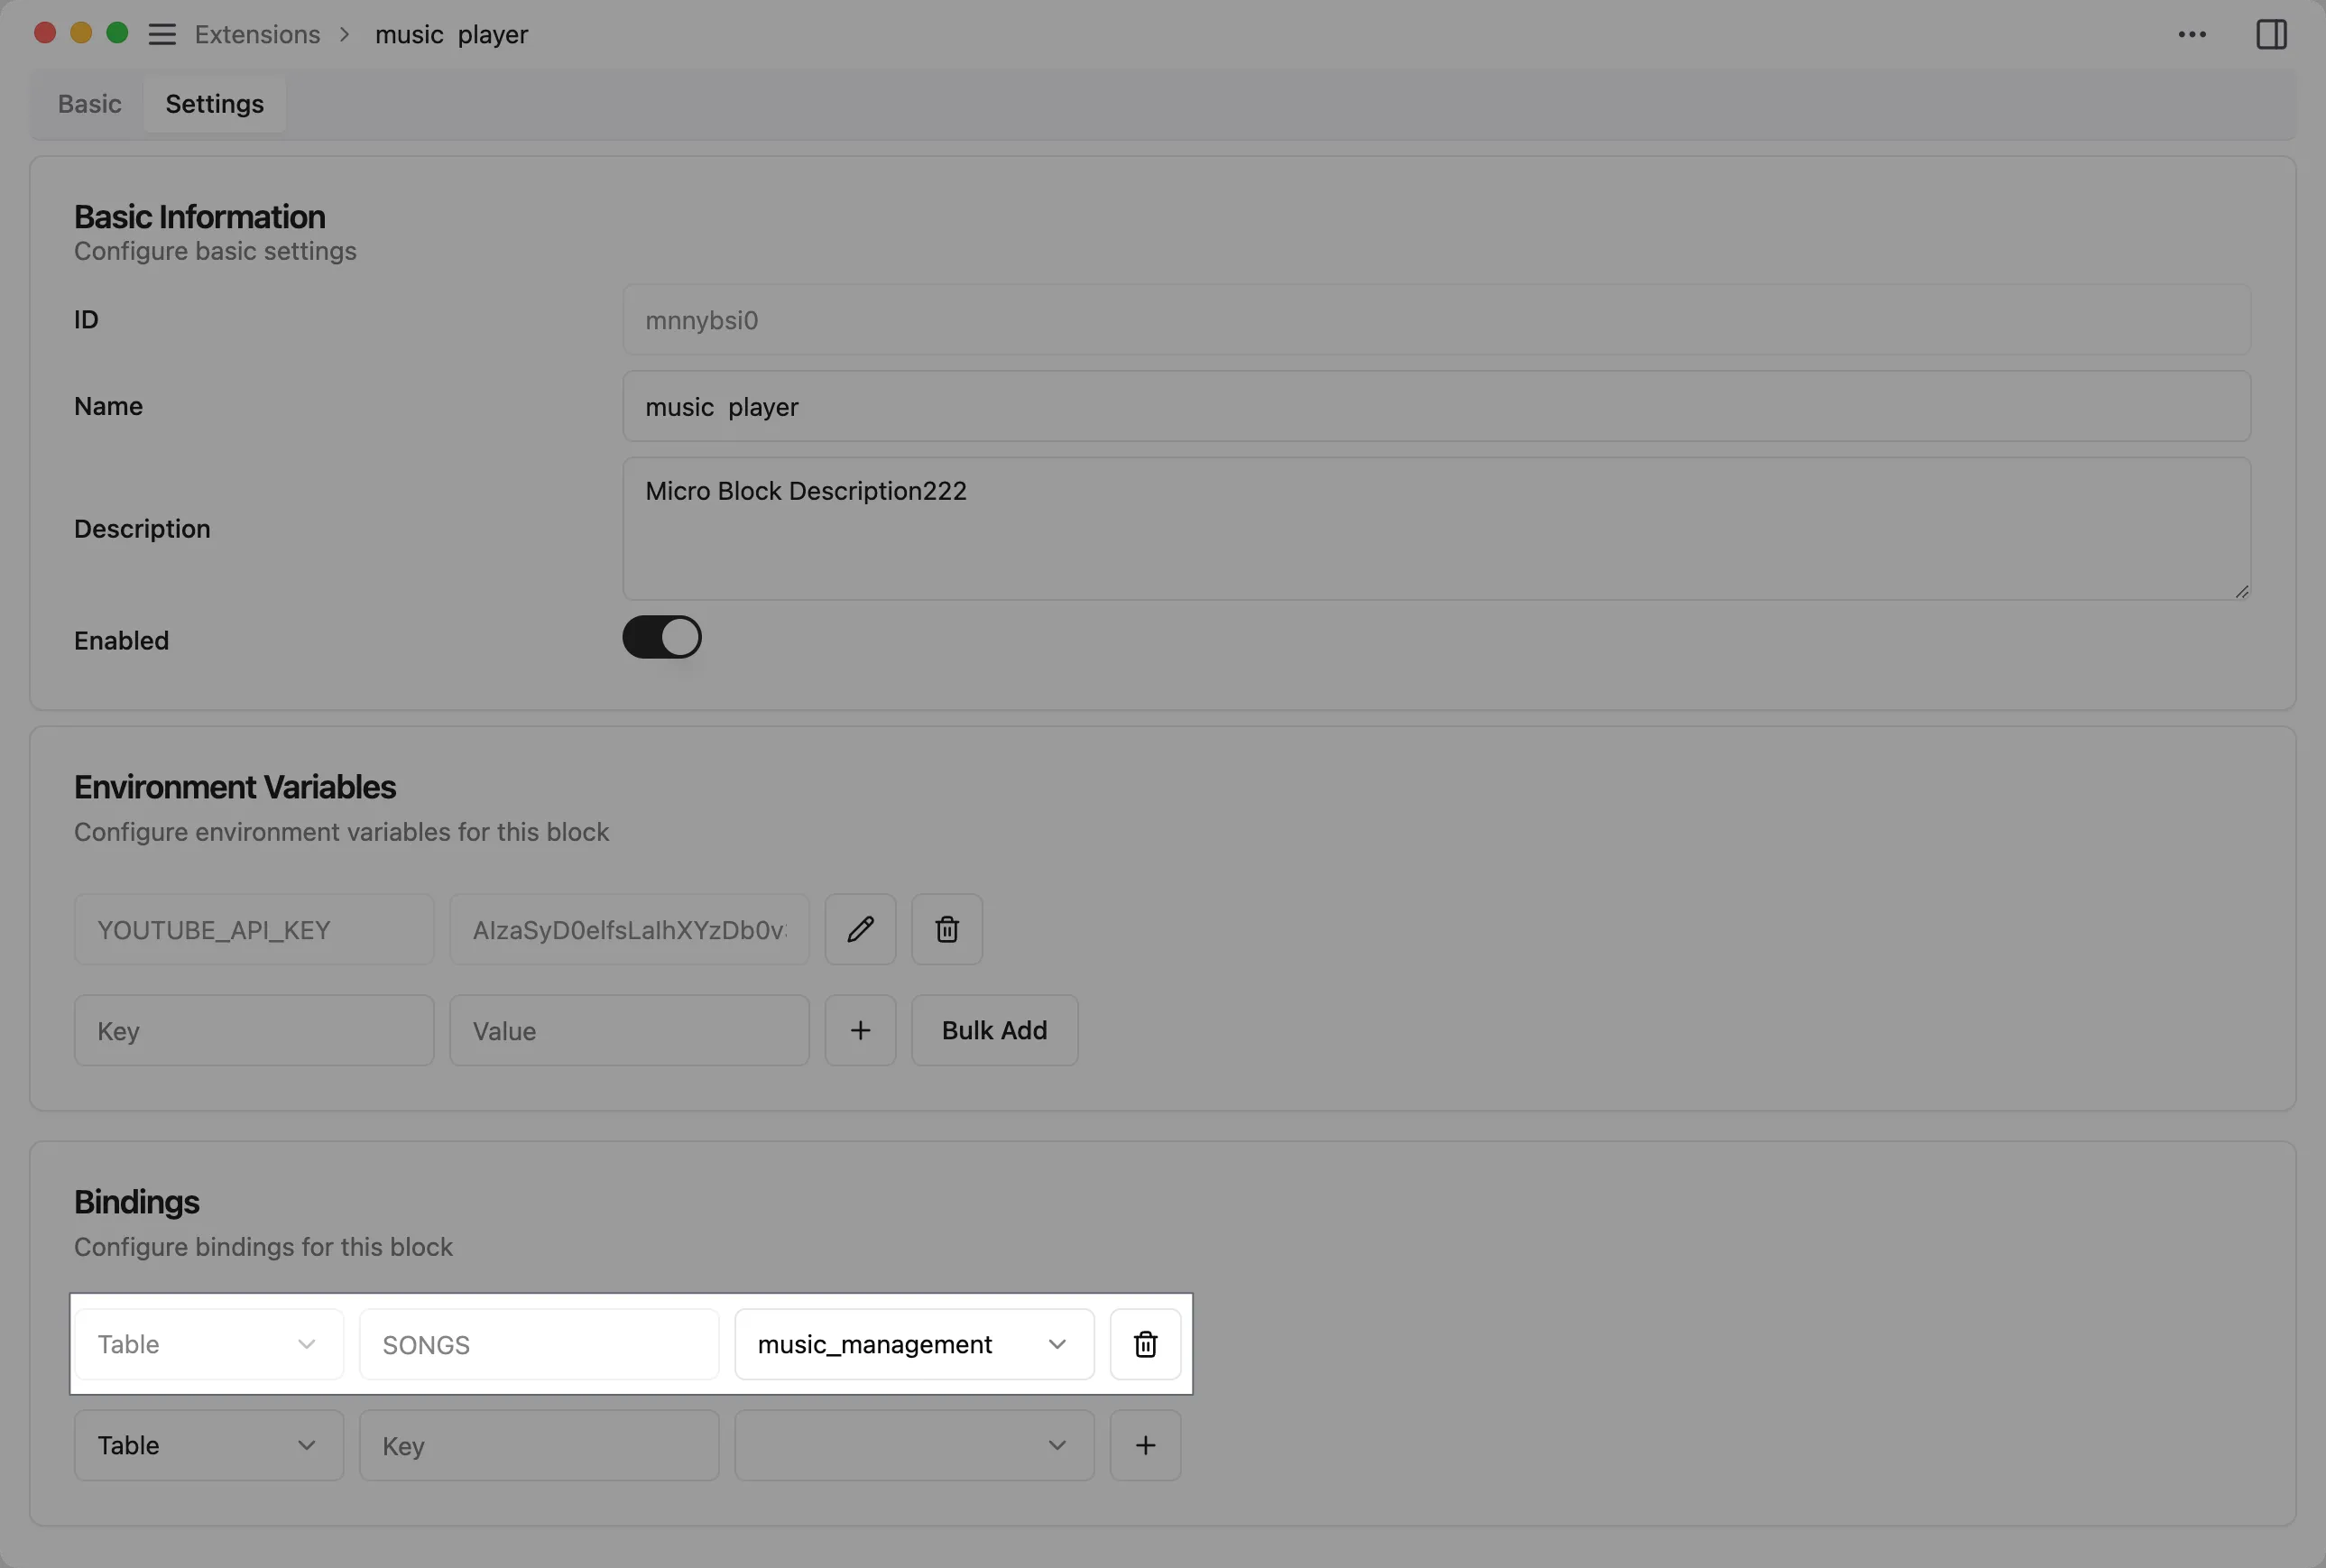
Task: Focus the environment variable Value input
Action: 629,1030
